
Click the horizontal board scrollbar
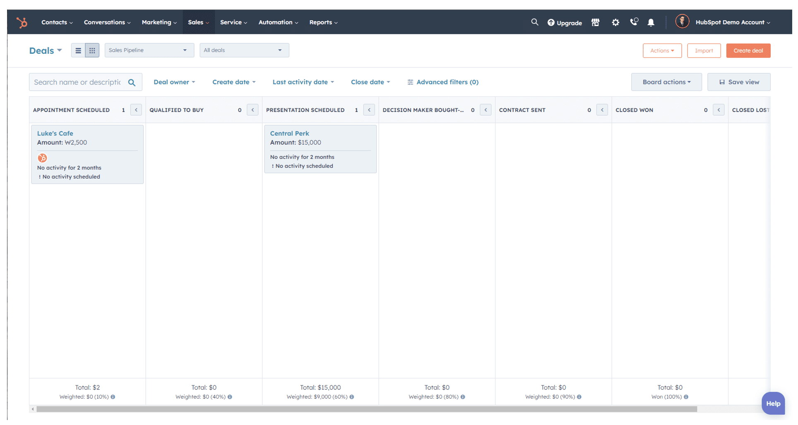pos(366,410)
